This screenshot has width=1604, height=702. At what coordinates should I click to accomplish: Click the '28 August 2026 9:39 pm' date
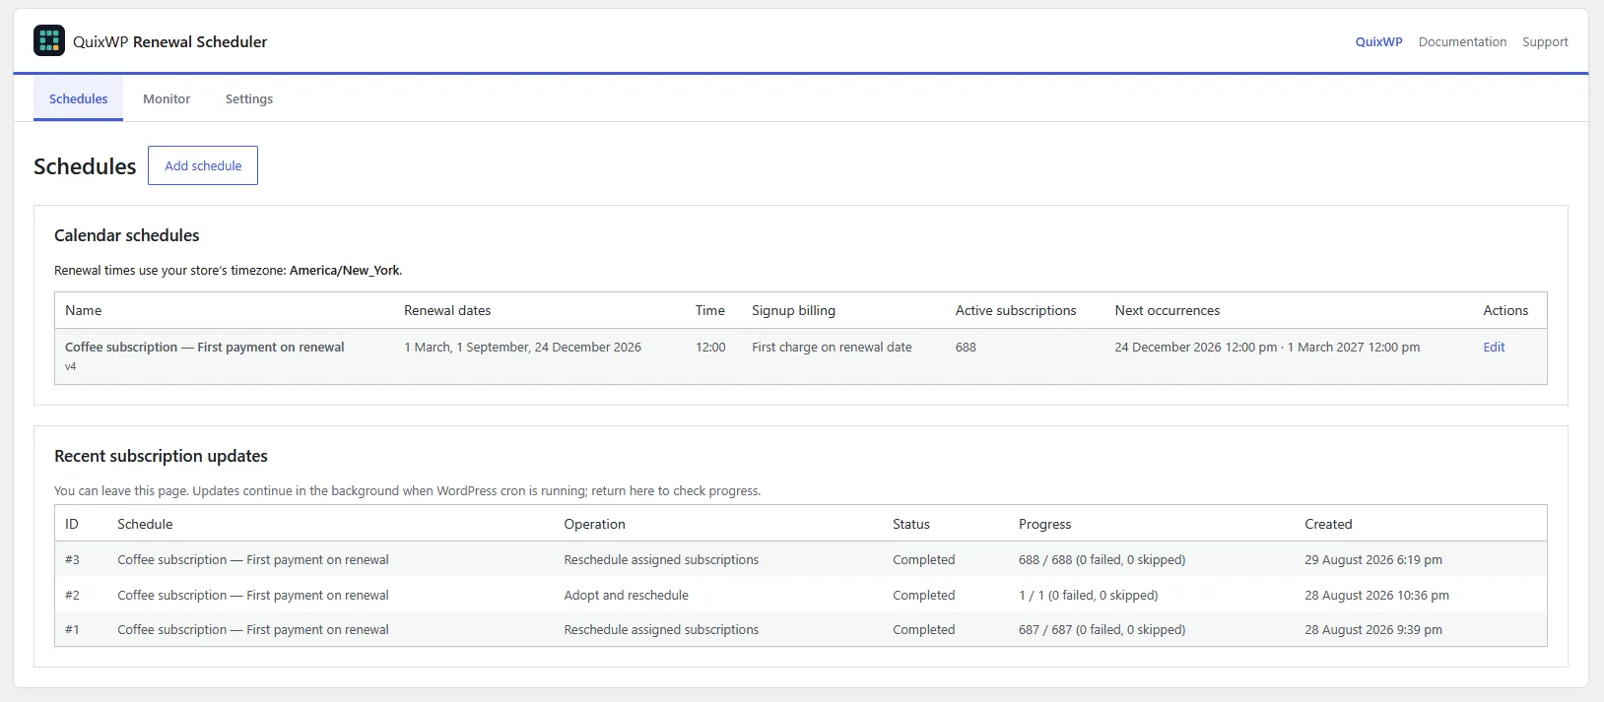pos(1373,629)
